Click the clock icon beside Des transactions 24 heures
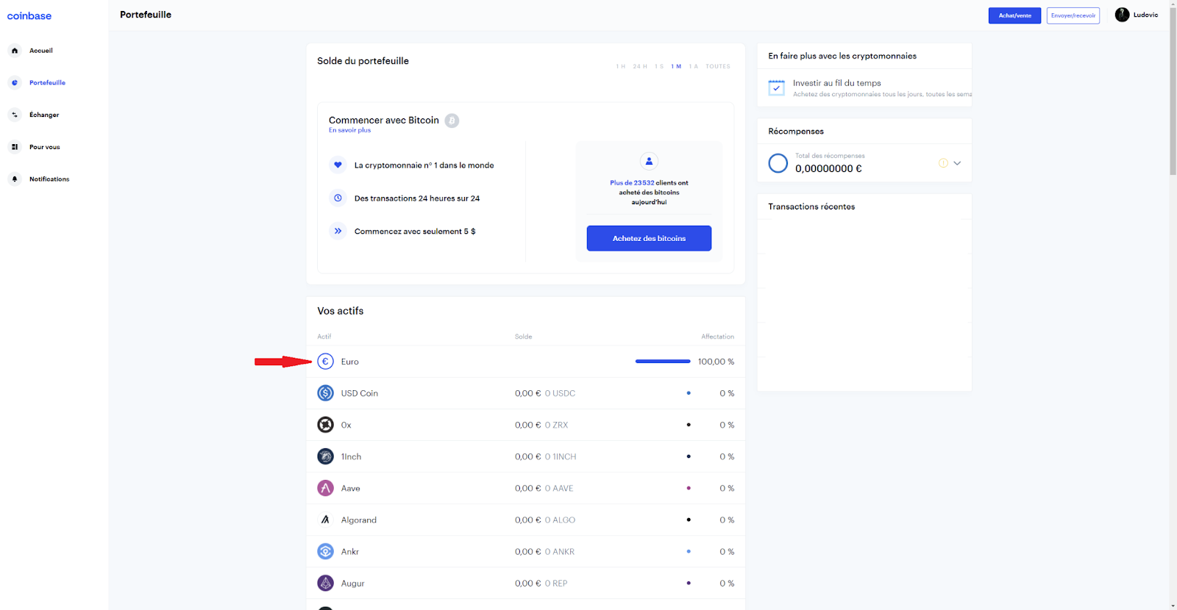The width and height of the screenshot is (1177, 610). 338,198
